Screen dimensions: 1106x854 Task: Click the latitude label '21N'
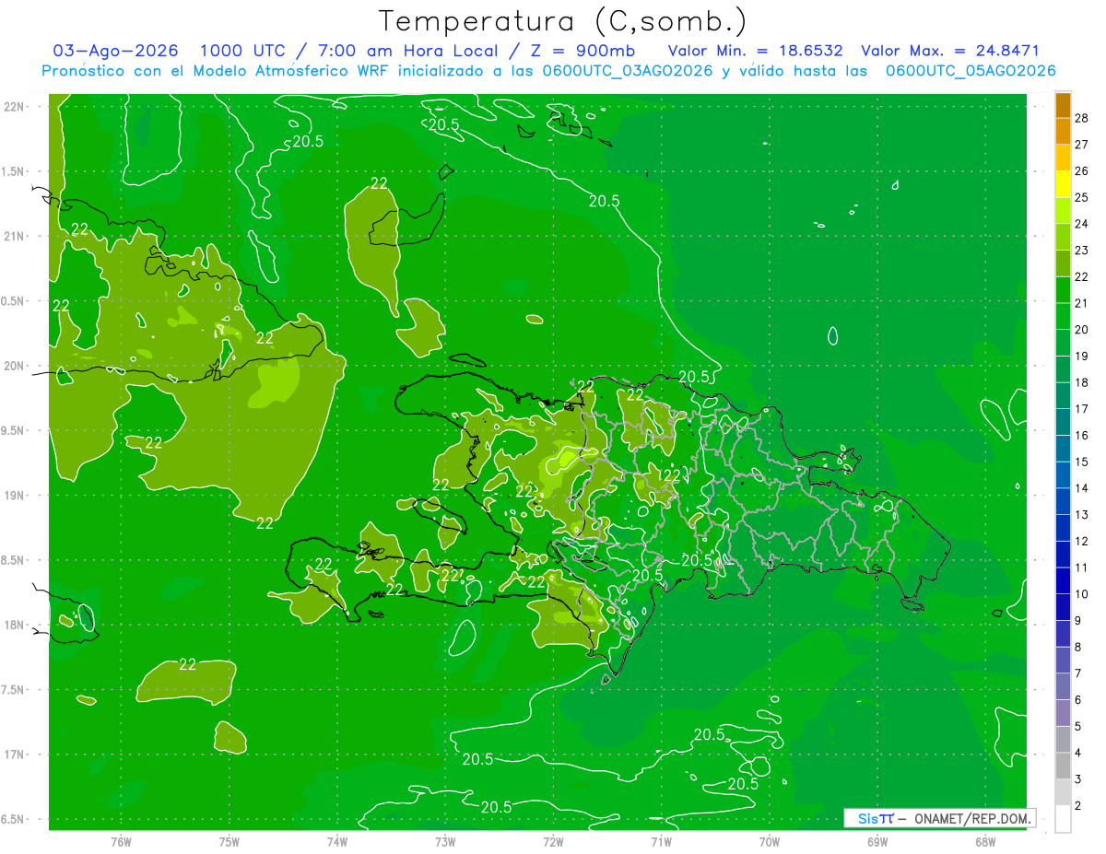15,237
